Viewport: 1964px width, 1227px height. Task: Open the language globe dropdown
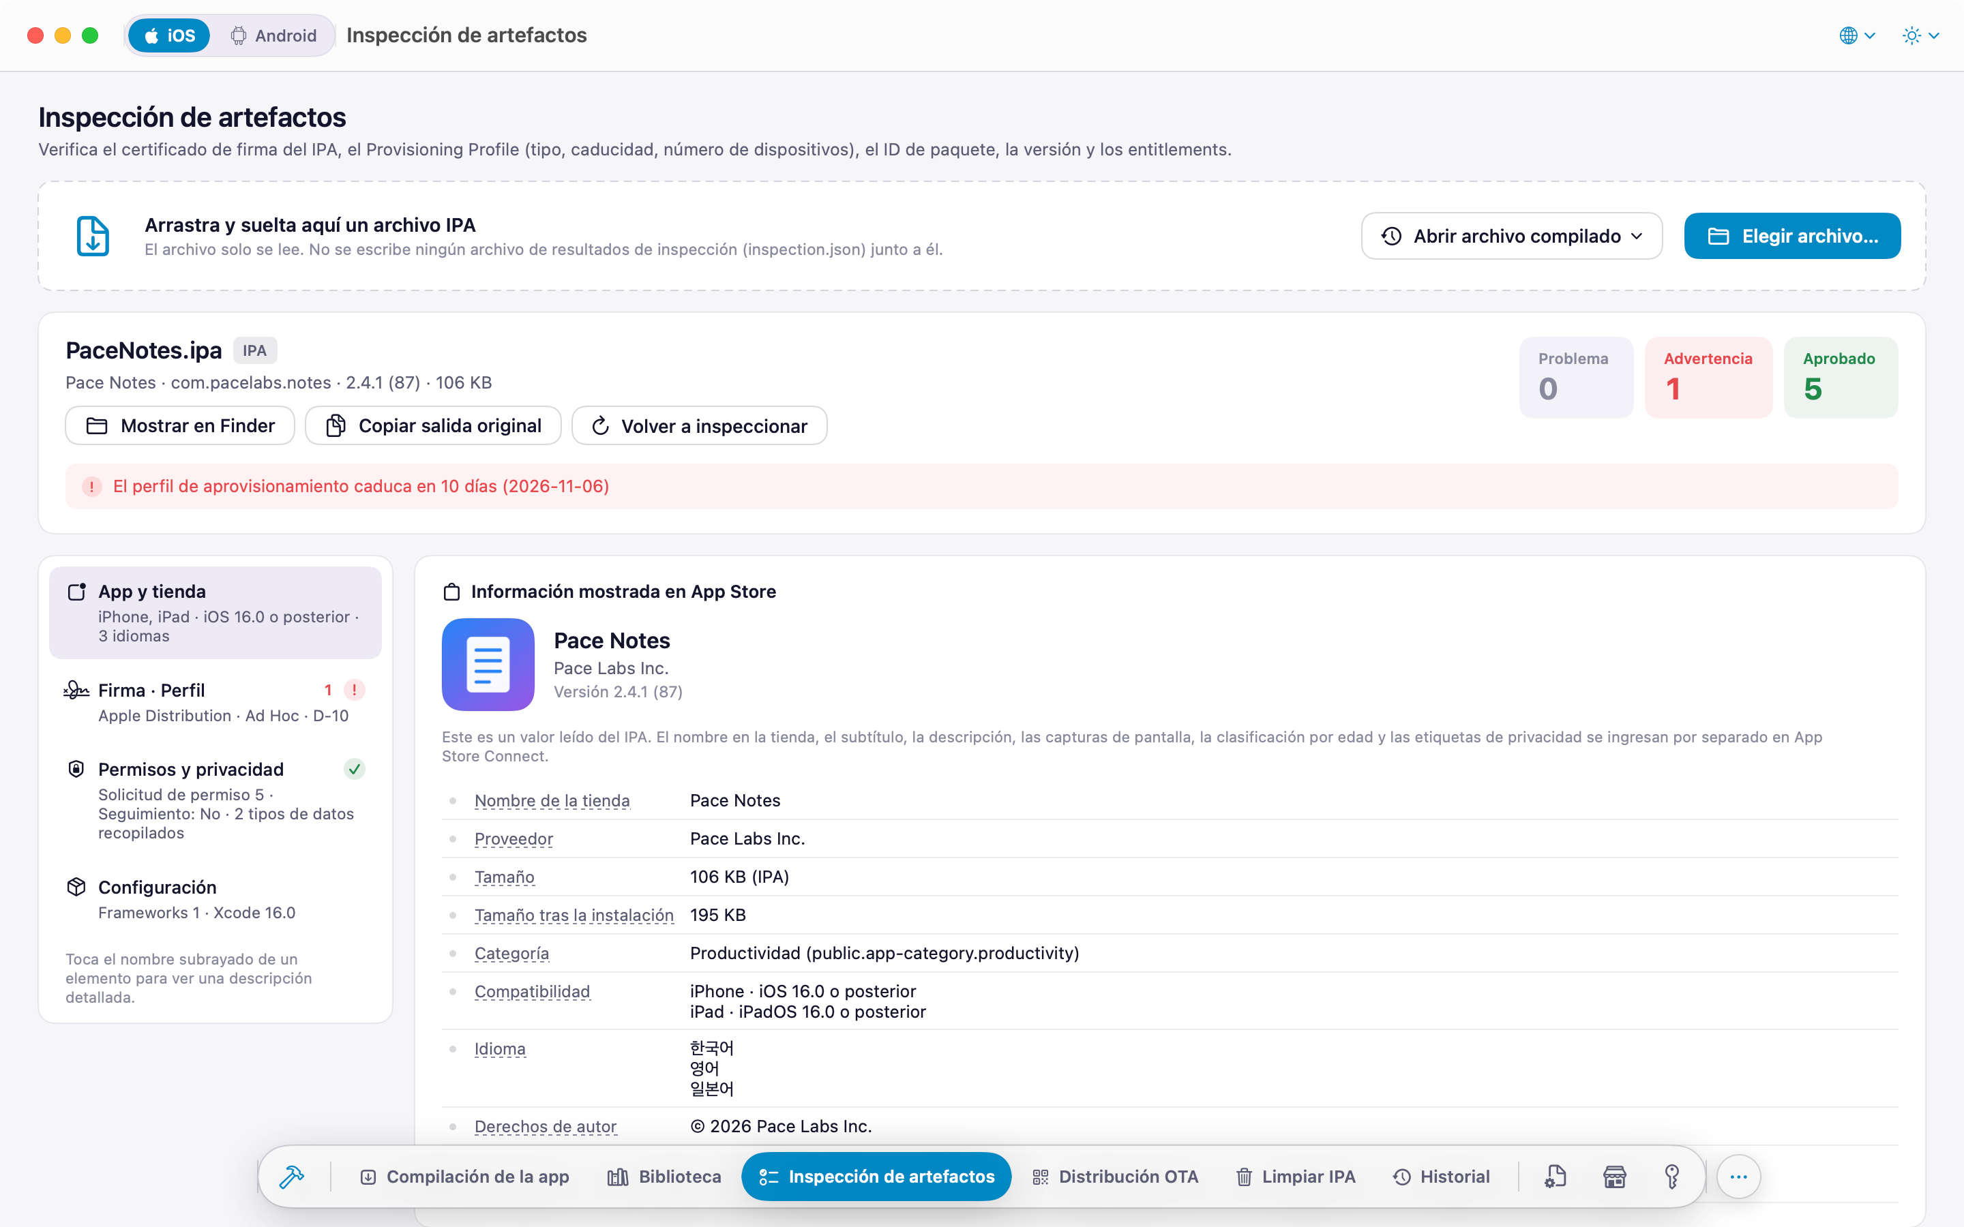coord(1857,35)
